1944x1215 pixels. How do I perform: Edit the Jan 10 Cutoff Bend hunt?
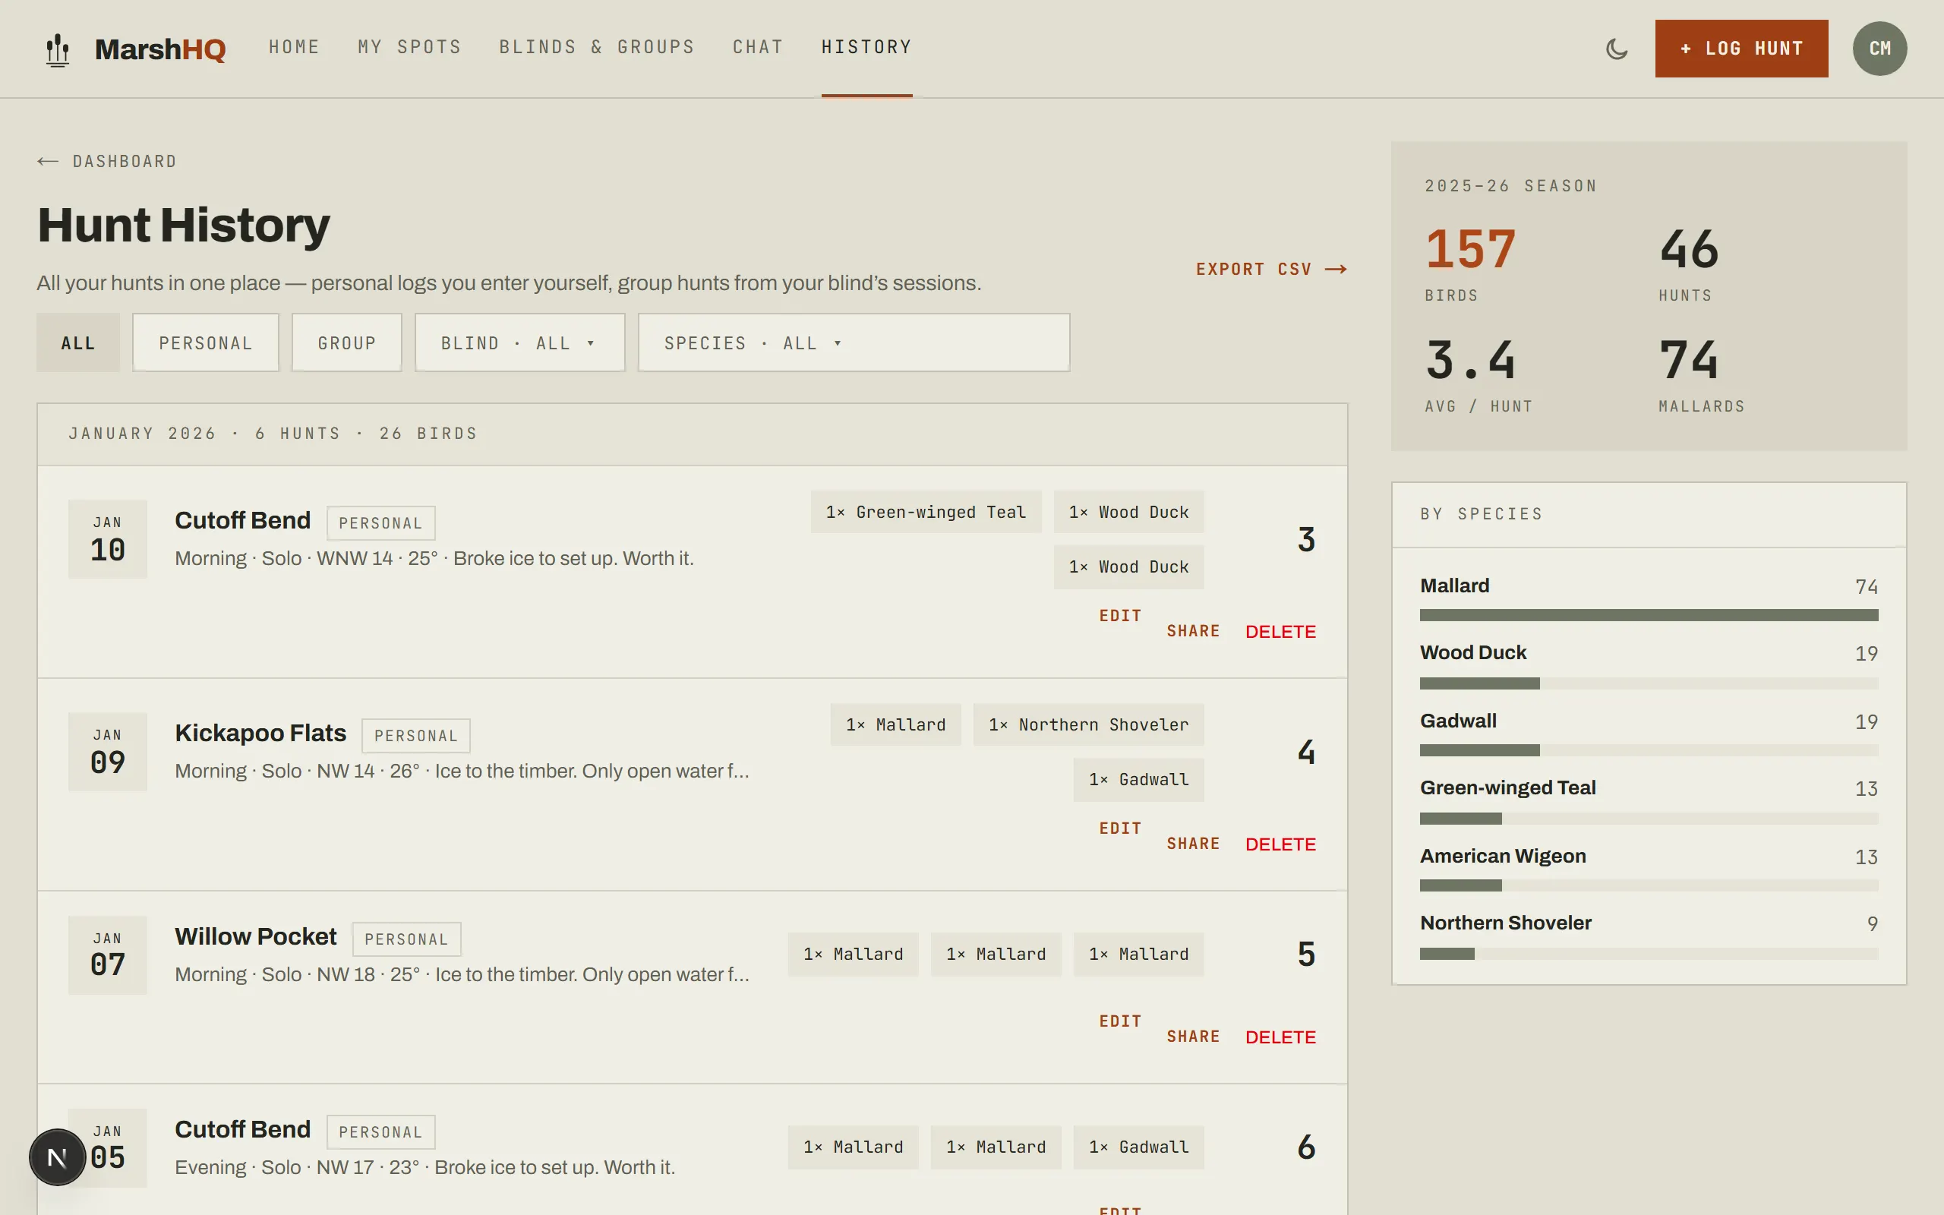1120,616
